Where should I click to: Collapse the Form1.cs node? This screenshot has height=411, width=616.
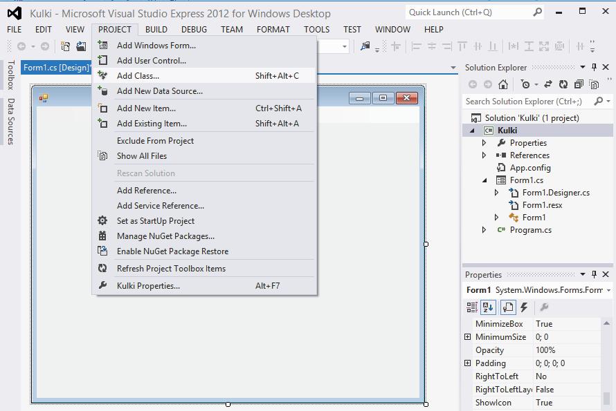coord(484,180)
